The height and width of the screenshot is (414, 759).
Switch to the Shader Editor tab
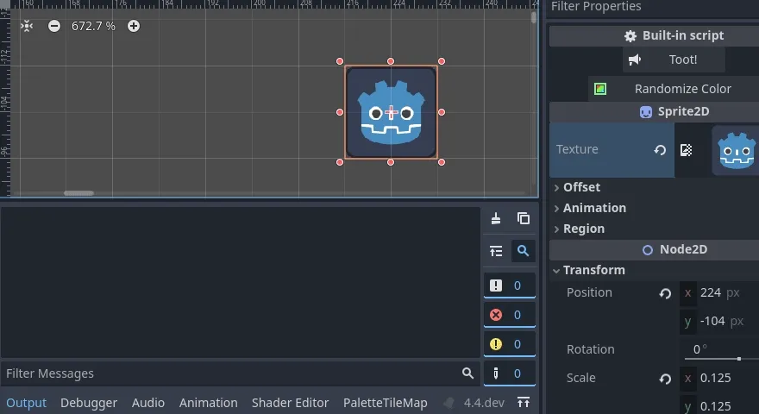[x=290, y=403]
